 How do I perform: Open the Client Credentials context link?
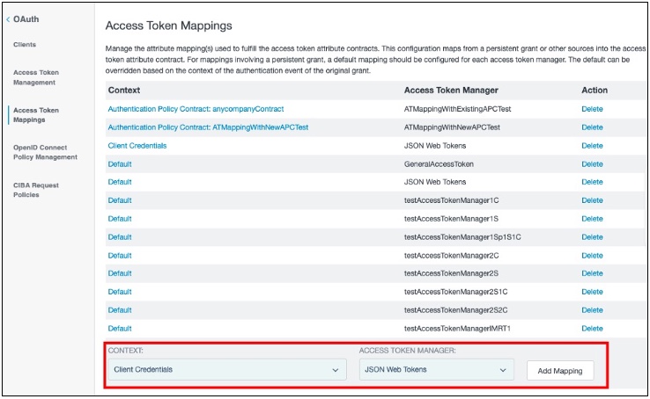pyautogui.click(x=137, y=146)
